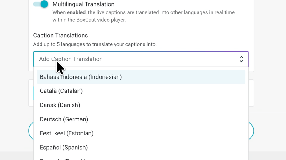Click the partially visible French option

pyautogui.click(x=63, y=159)
